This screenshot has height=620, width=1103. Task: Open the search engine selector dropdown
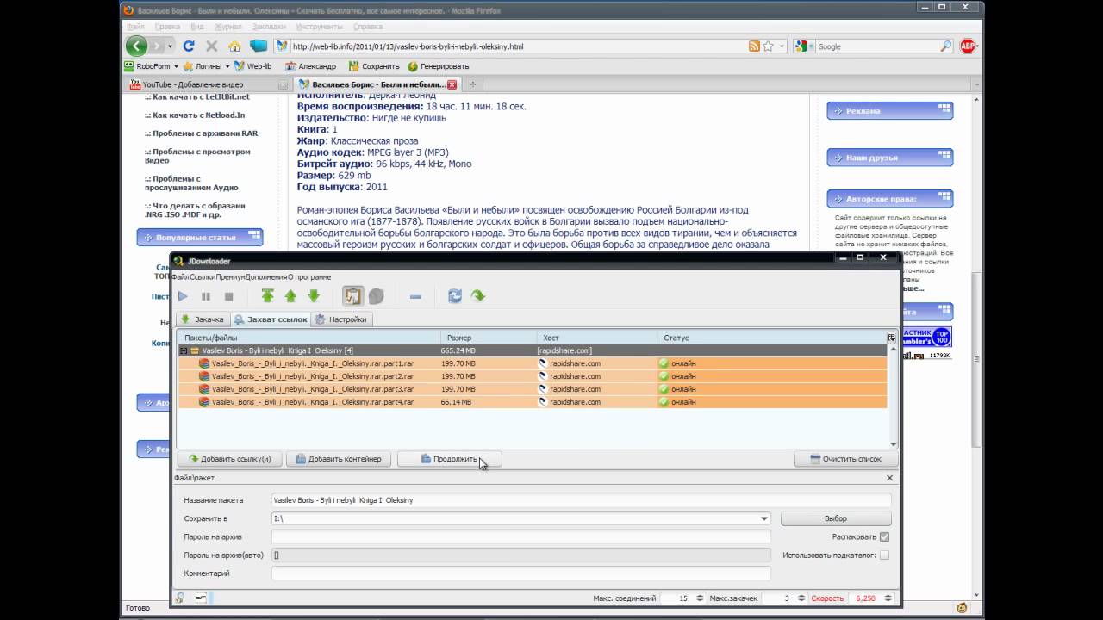[x=811, y=46]
